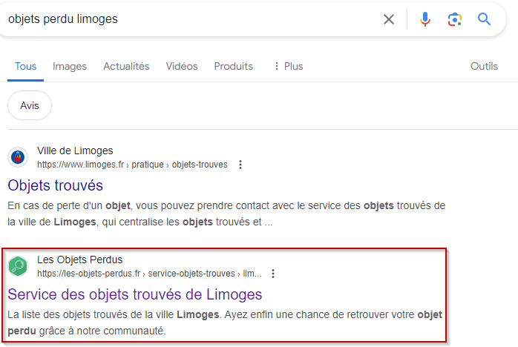Open the Outils search tools

coord(484,66)
